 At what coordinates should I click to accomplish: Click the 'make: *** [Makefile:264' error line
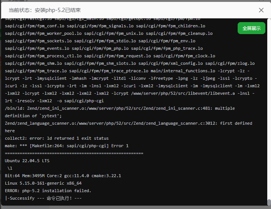click(67, 146)
